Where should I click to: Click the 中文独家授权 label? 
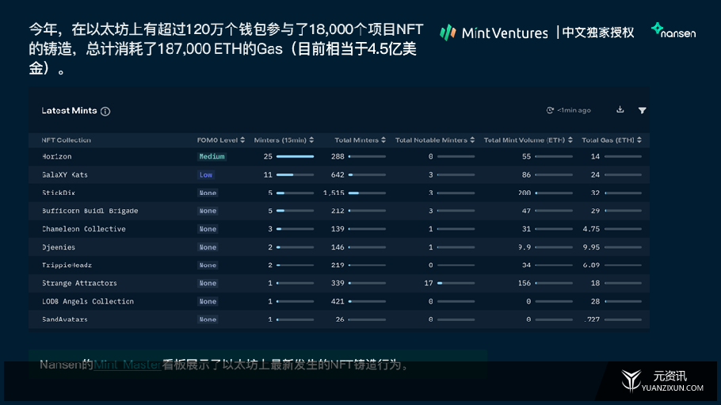597,32
